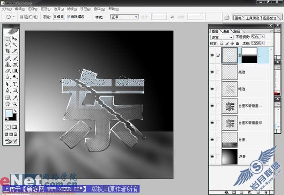Toggle lock all padlock icon
The height and width of the screenshot is (195, 284).
tap(237, 44)
